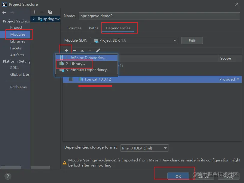
Task: Open the Module SDK dropdown
Action: click(134, 40)
